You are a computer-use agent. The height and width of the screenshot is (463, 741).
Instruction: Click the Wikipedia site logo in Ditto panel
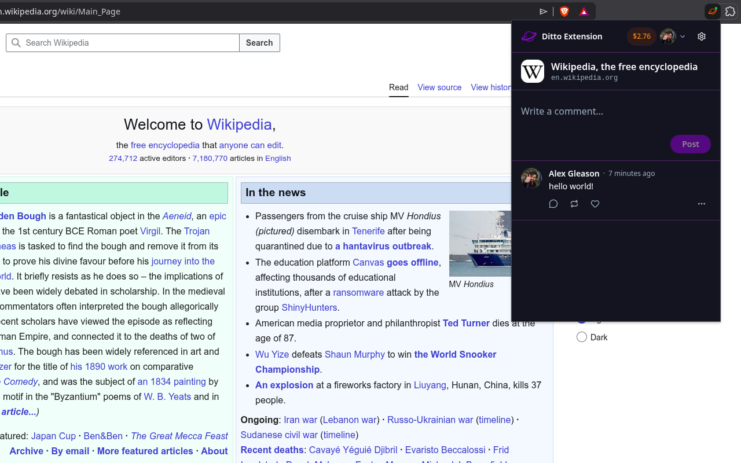click(x=533, y=71)
